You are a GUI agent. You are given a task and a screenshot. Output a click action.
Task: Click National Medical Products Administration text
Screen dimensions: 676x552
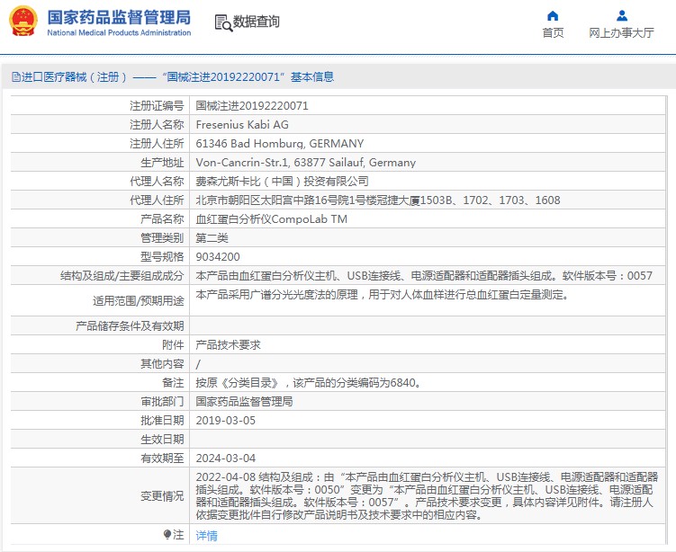pos(119,32)
